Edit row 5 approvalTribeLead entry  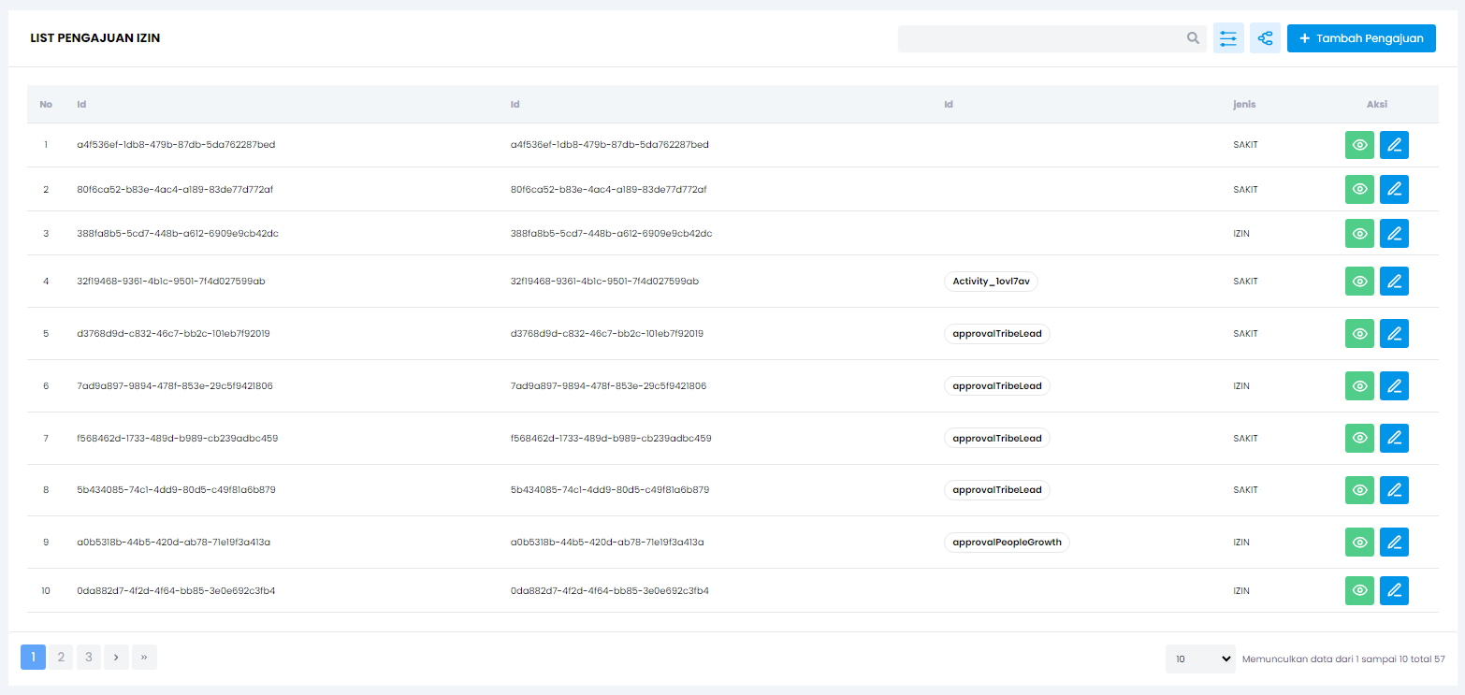tap(1394, 334)
